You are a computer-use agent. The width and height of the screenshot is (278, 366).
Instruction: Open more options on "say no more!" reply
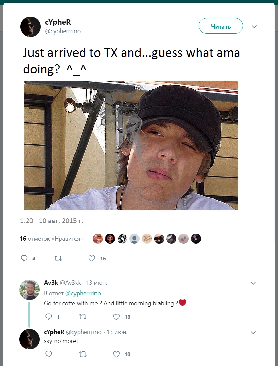tap(253, 333)
